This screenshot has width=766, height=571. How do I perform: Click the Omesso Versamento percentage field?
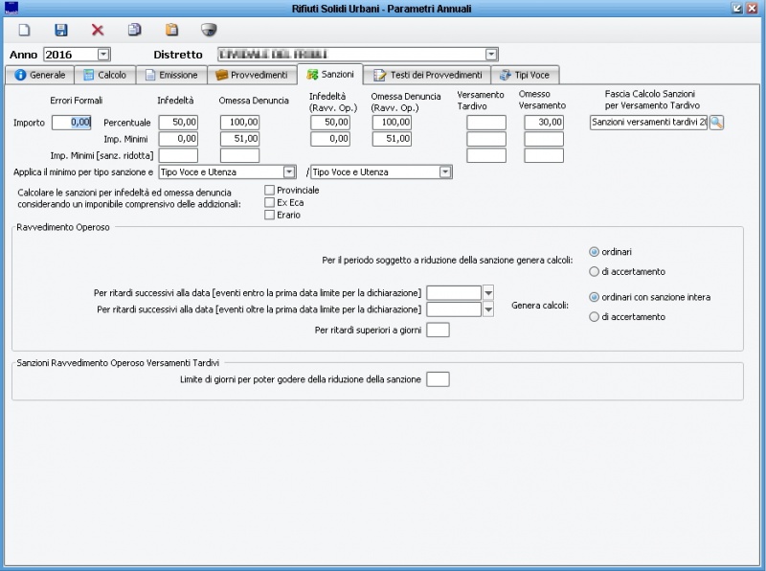[543, 123]
